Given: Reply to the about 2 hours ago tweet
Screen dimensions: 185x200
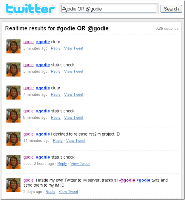Looking at the screenshot, I should click(x=62, y=164).
